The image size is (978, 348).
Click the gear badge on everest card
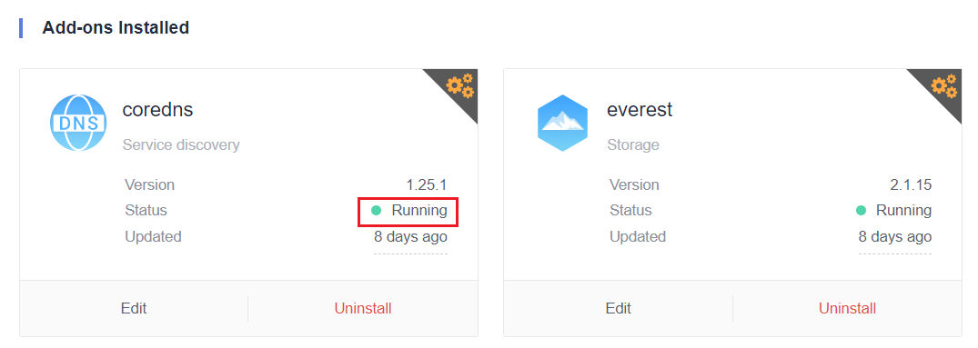point(944,86)
